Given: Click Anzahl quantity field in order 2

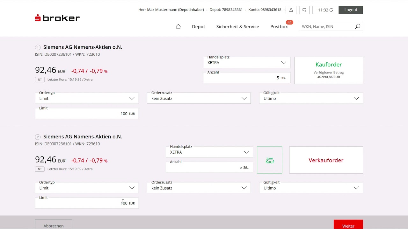Looking at the screenshot, I should tap(209, 167).
